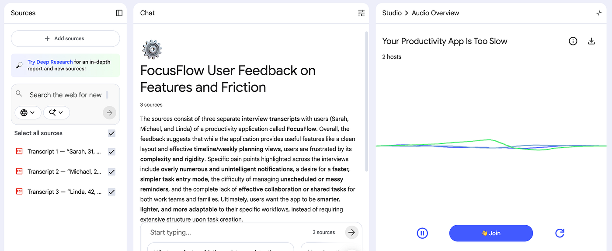612x251 pixels.
Task: Pause the audio overview playback
Action: tap(422, 233)
